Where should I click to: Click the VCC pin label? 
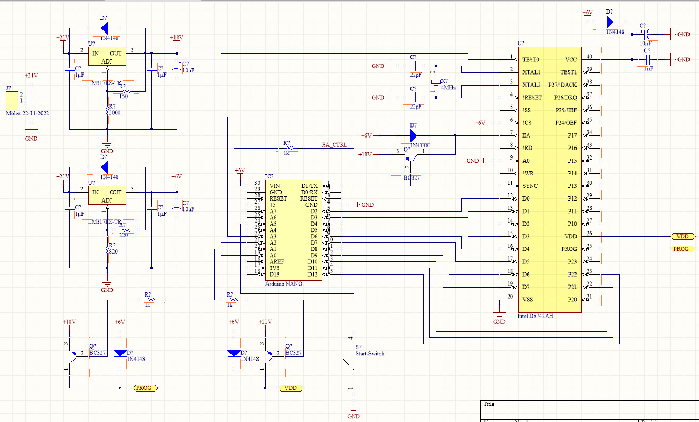pos(571,60)
